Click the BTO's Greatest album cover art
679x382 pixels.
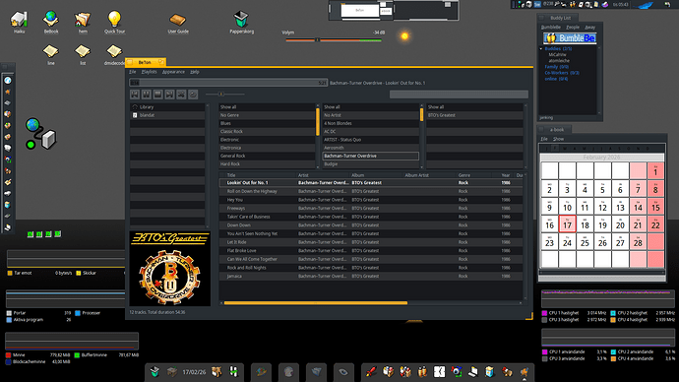[169, 269]
